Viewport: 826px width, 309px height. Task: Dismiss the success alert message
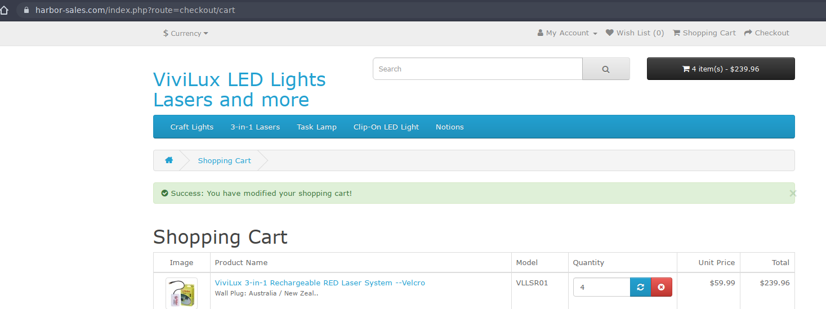(x=793, y=193)
